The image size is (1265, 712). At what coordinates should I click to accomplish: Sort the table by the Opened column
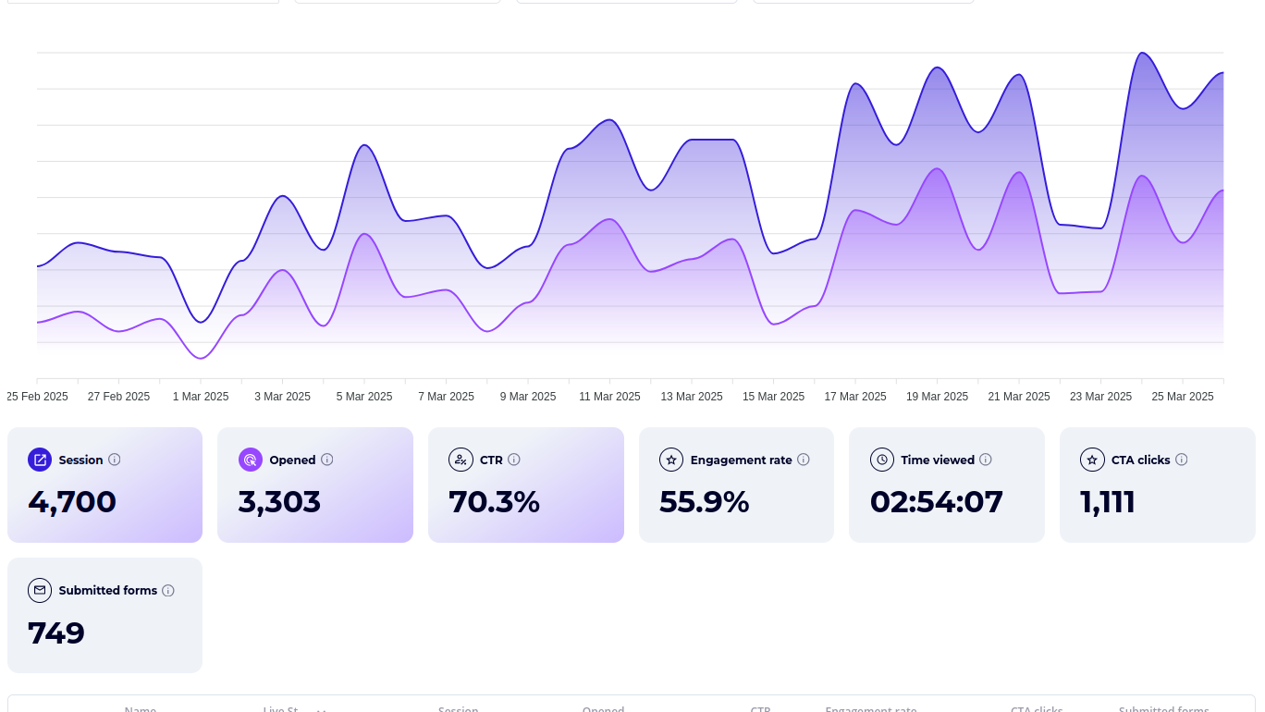click(603, 710)
